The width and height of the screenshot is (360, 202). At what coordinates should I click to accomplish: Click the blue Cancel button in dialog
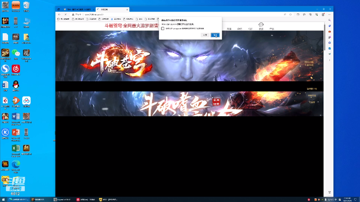tap(215, 35)
